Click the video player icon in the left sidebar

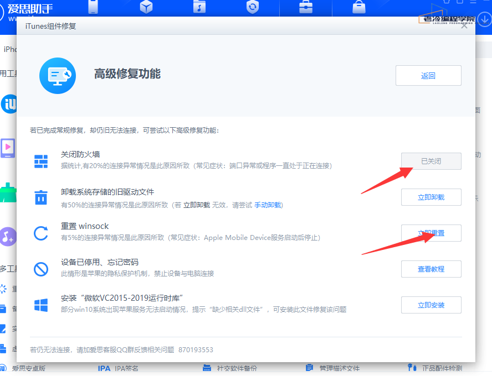coord(8,148)
